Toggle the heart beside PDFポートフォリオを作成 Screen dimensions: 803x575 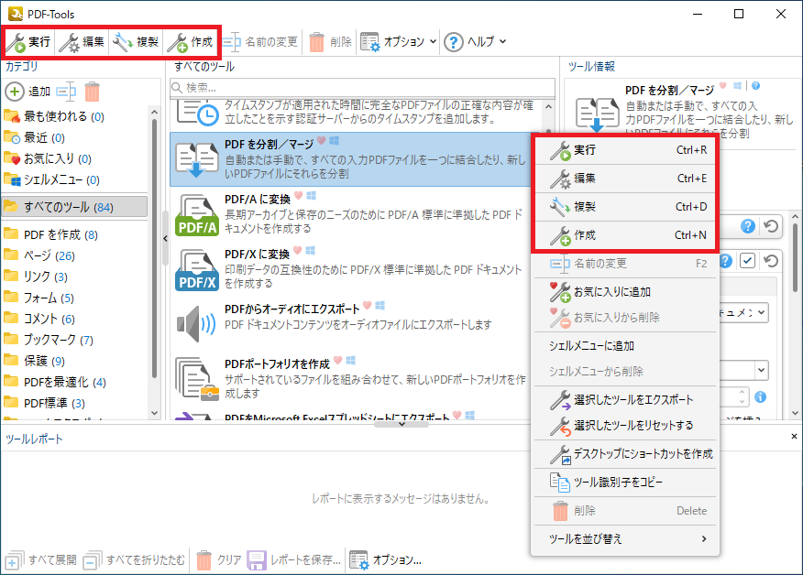(338, 361)
